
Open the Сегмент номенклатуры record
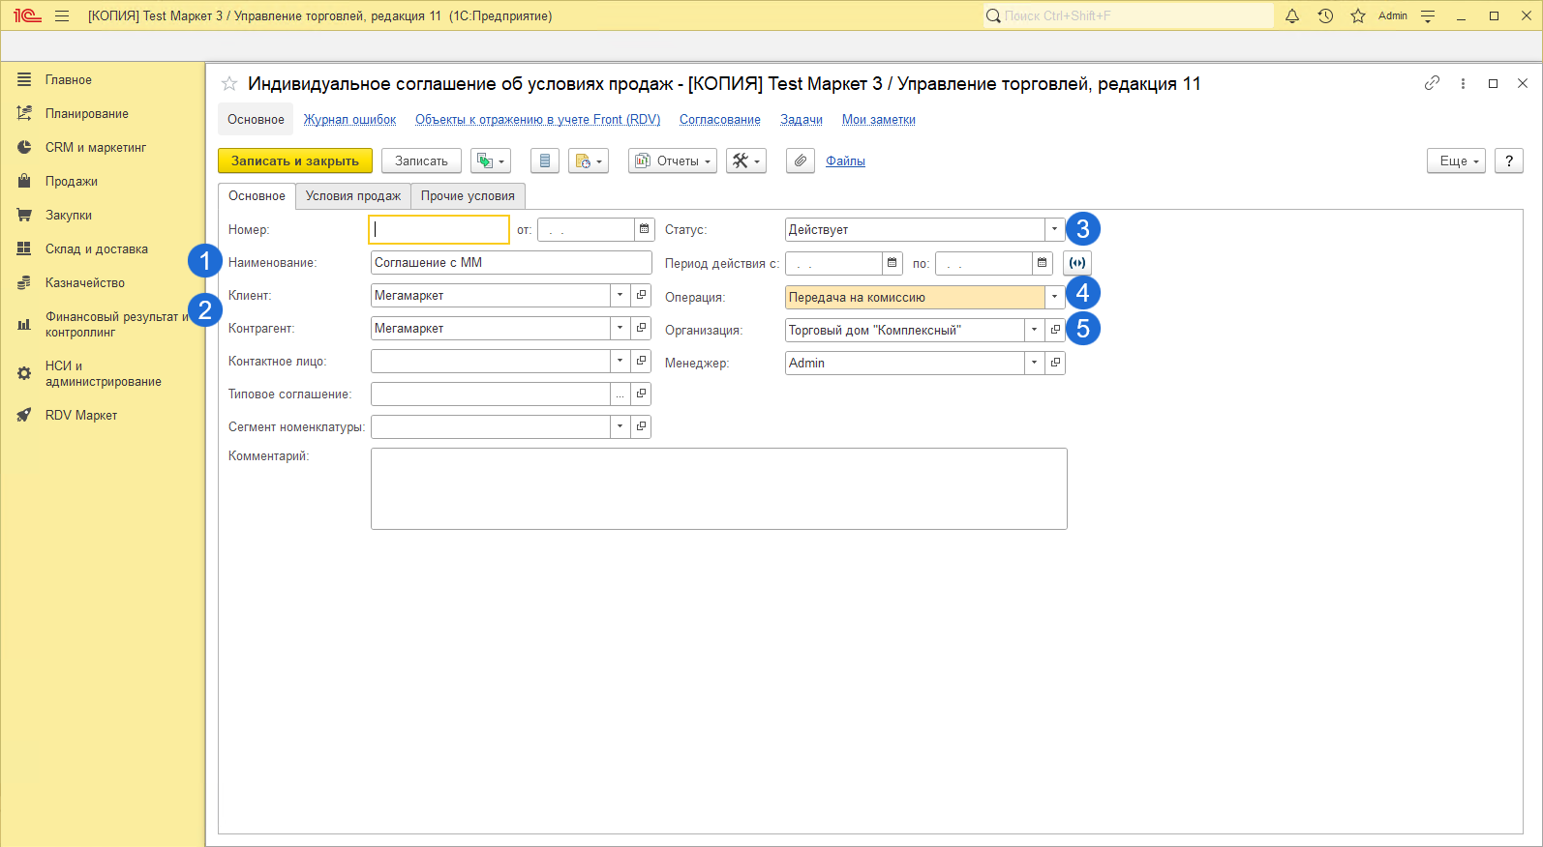(641, 426)
